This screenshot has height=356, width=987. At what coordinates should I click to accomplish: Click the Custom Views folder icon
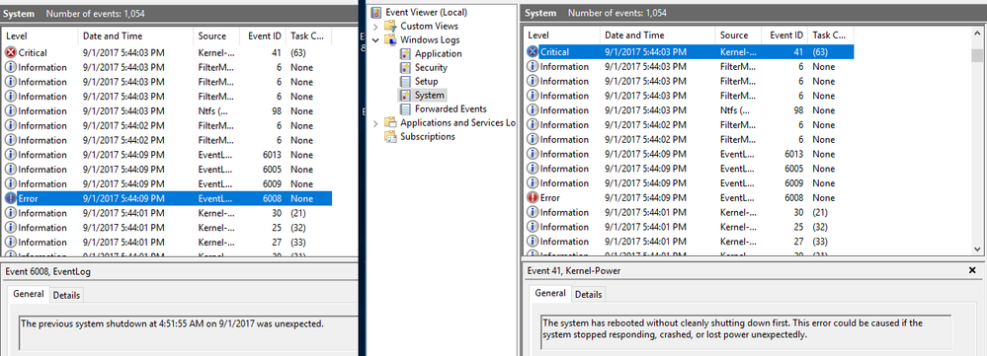pyautogui.click(x=391, y=26)
